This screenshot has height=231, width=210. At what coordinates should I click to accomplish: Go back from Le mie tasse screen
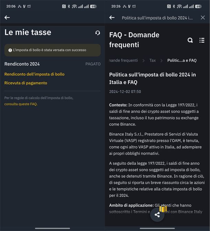(7, 18)
